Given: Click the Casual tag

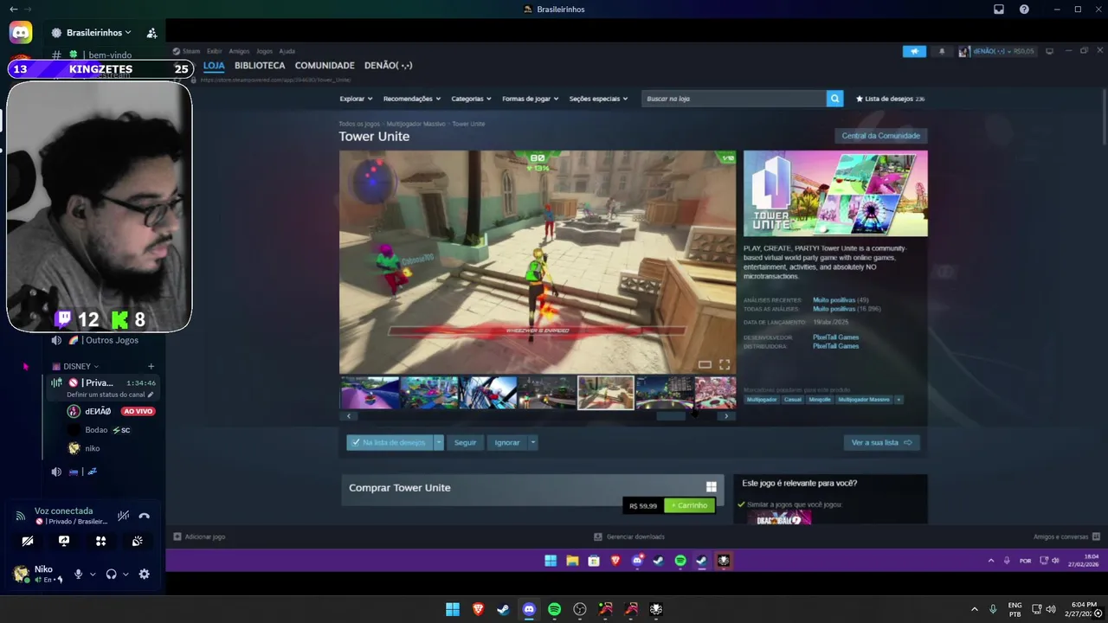Looking at the screenshot, I should 793,400.
